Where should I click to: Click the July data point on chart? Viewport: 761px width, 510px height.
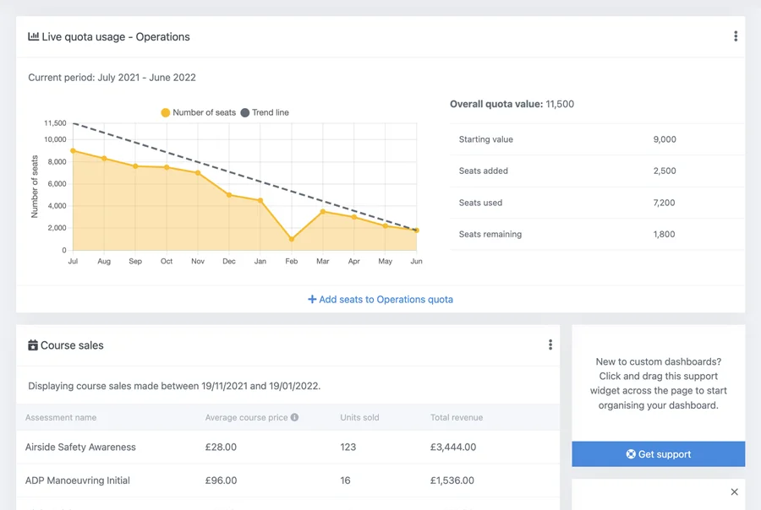(74, 151)
